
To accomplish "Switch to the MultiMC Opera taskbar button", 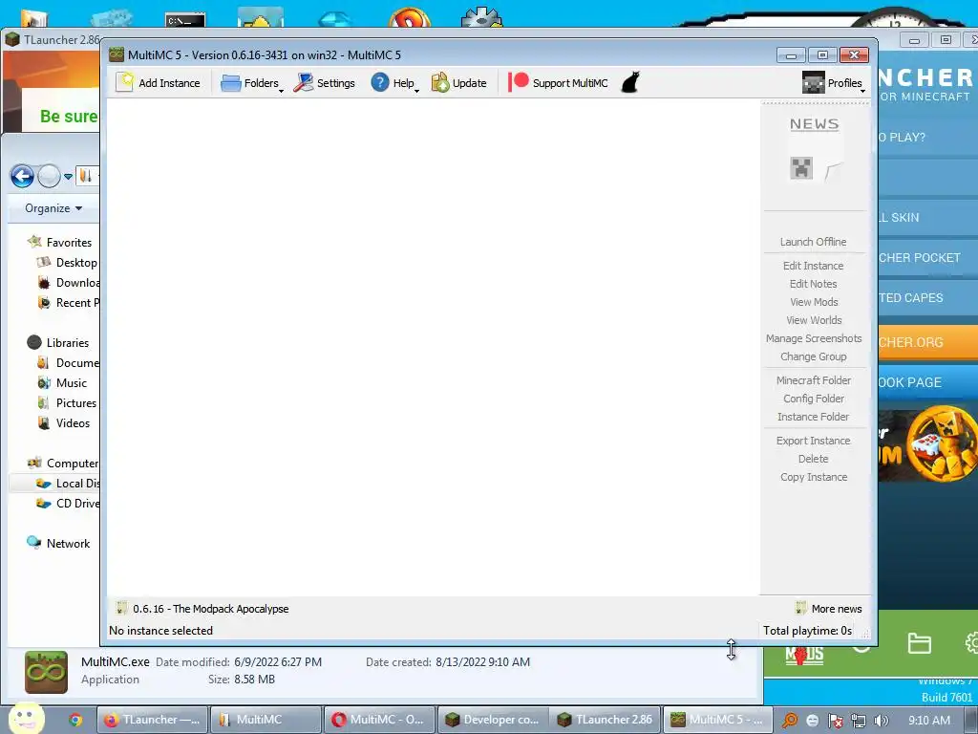I will 379,720.
